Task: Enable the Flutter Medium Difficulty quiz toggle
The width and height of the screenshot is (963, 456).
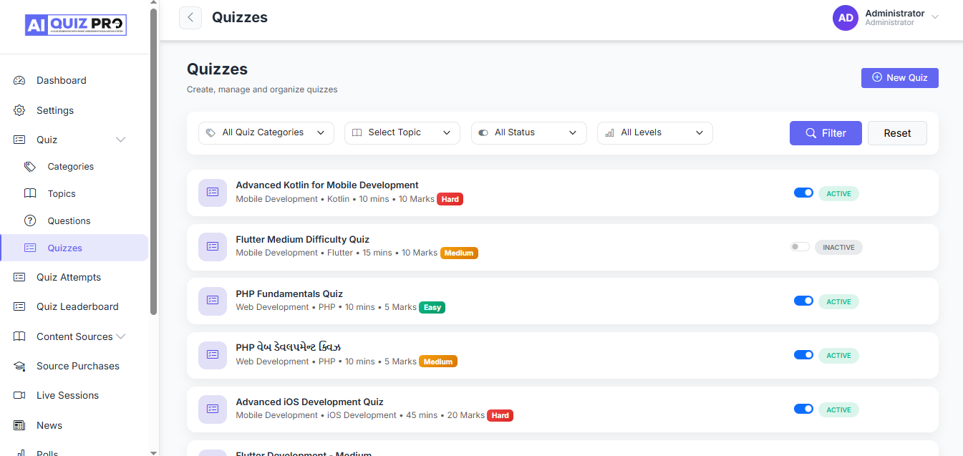Action: pyautogui.click(x=800, y=247)
